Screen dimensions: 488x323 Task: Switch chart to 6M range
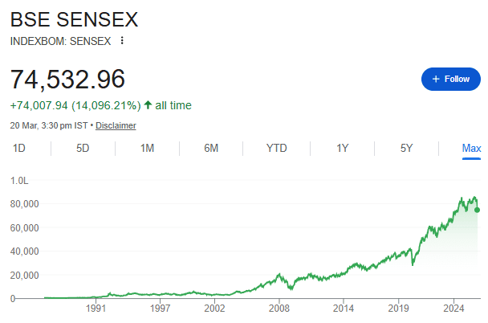(x=211, y=148)
